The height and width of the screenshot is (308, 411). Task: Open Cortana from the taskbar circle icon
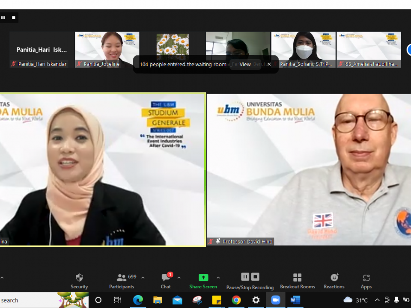98,300
